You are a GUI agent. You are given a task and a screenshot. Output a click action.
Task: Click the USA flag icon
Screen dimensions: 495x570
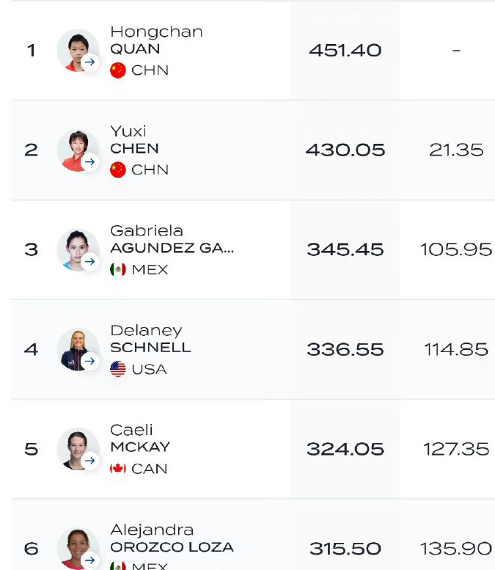click(118, 369)
